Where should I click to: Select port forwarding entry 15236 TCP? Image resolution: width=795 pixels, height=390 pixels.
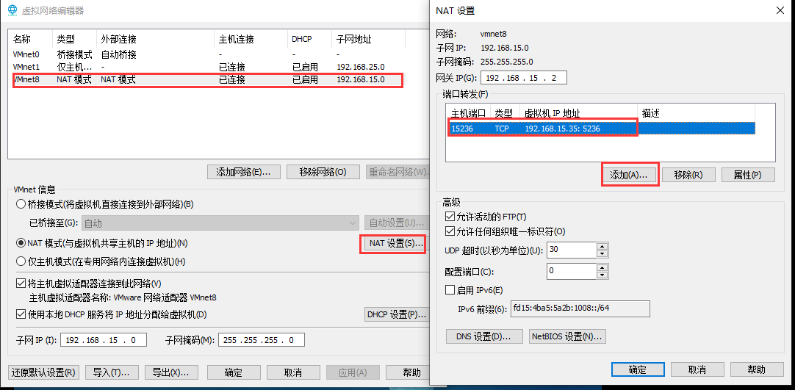pos(600,129)
